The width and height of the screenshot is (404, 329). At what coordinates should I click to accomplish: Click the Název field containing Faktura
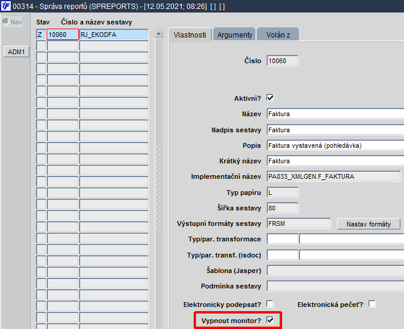(x=335, y=114)
